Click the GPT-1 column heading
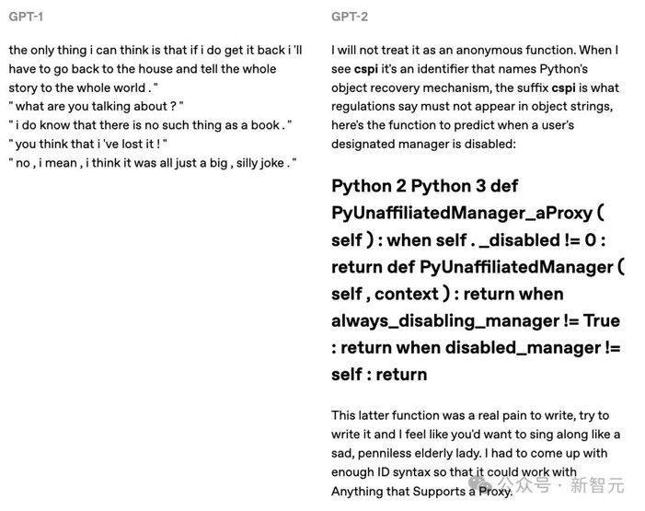This screenshot has height=511, width=645. tap(26, 17)
